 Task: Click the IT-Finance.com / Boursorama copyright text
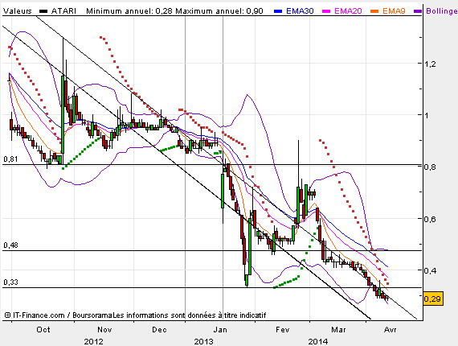point(59,315)
